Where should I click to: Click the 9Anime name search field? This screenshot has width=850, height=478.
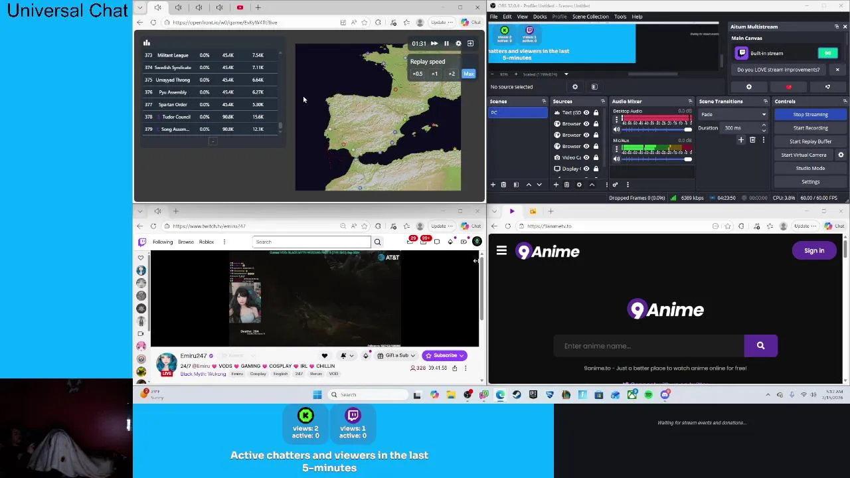649,346
